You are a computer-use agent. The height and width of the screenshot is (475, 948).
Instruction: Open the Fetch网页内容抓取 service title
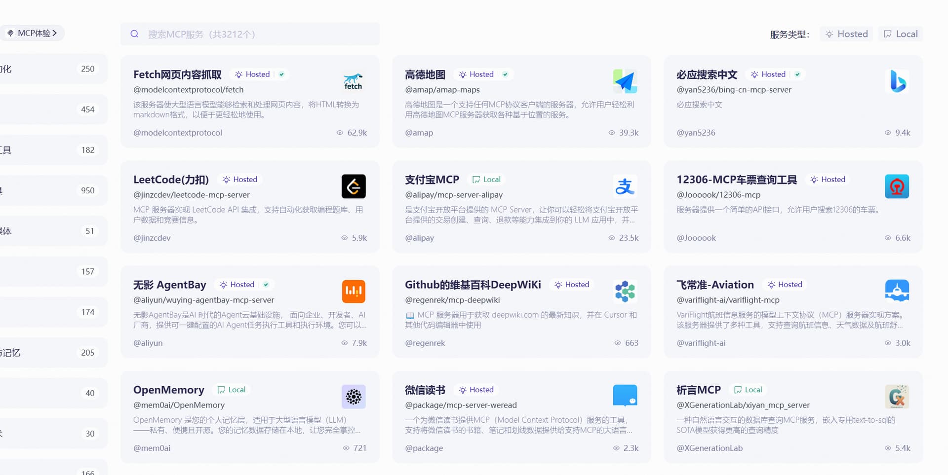[177, 74]
